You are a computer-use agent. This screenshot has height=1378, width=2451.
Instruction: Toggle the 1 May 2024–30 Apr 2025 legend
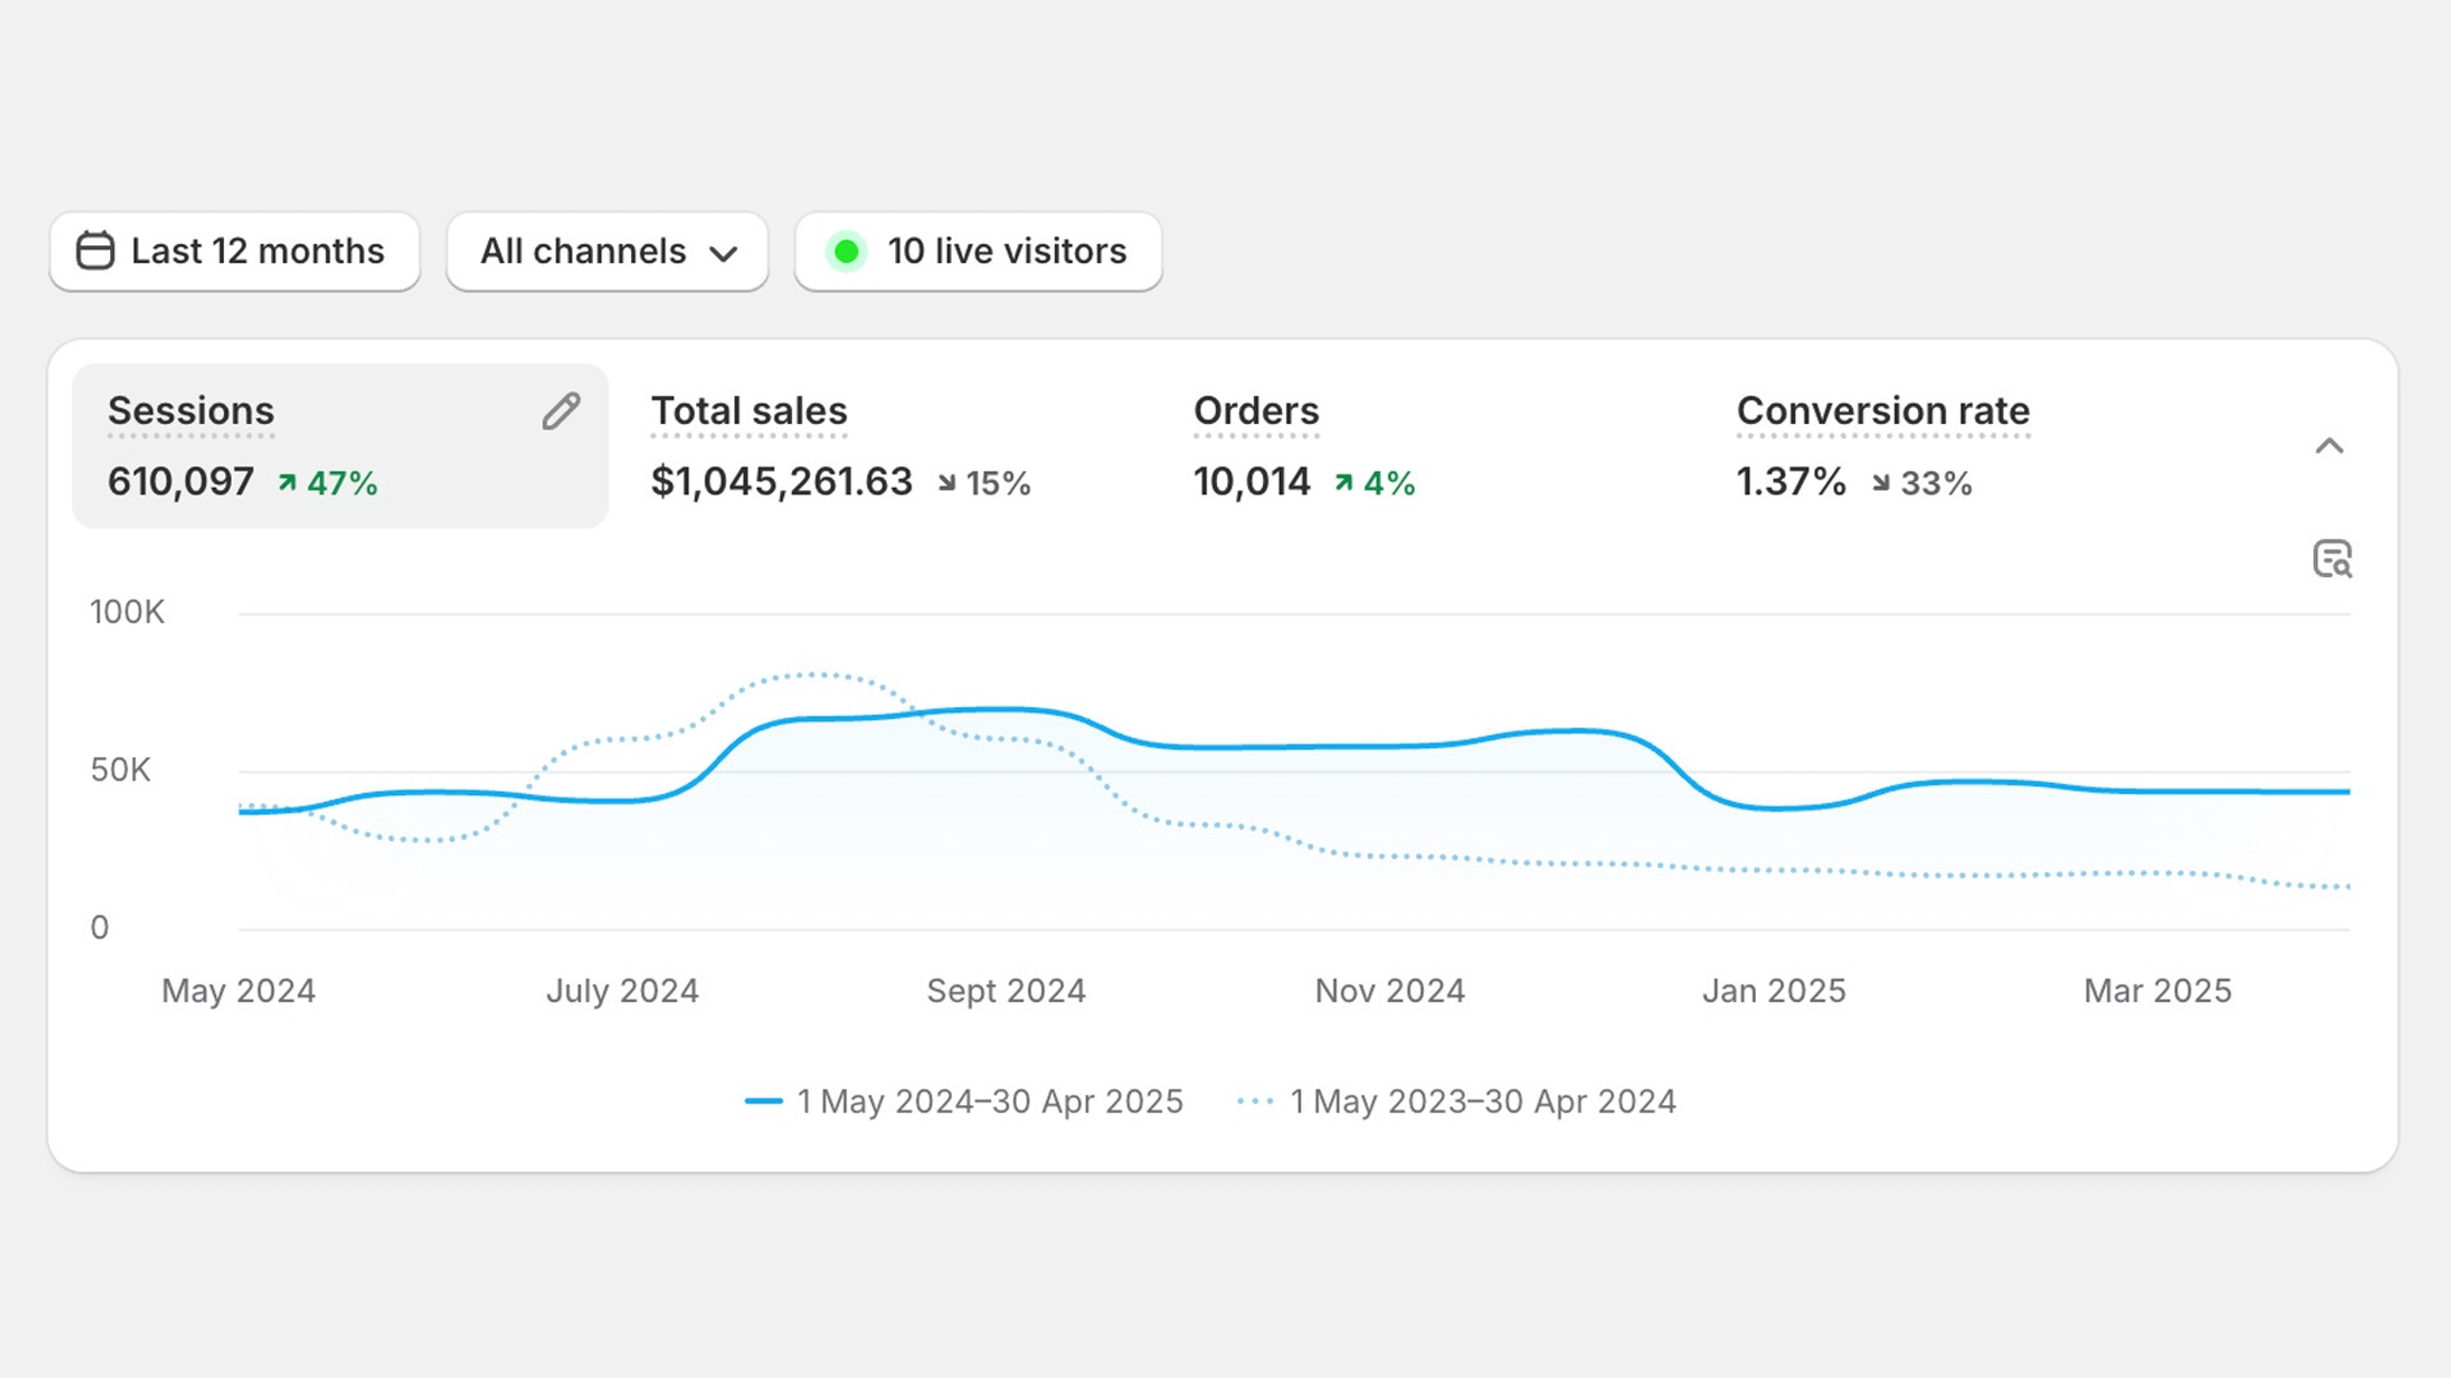[x=964, y=1101]
